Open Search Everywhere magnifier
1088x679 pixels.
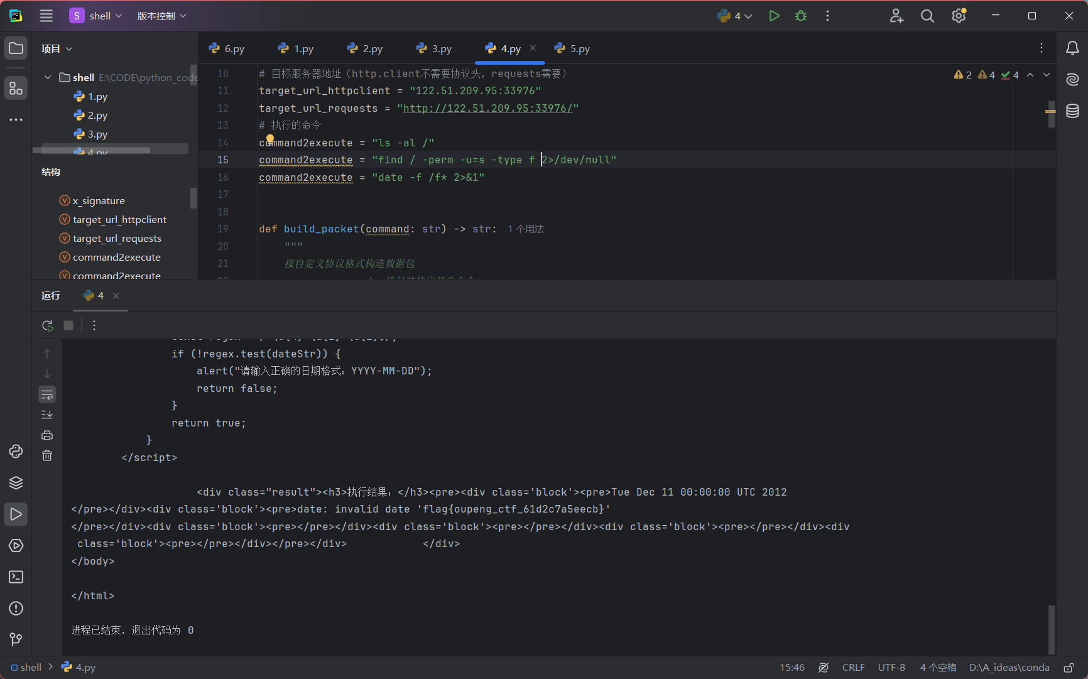(927, 16)
